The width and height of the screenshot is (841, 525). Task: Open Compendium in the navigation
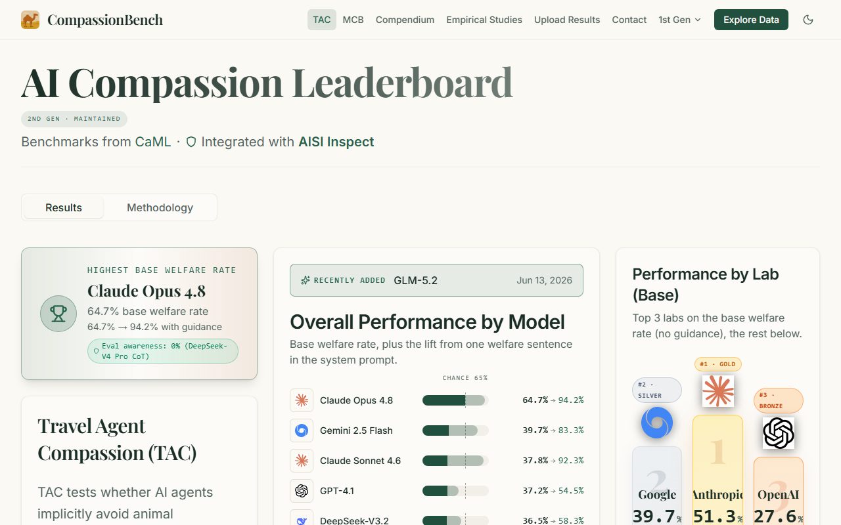pos(405,20)
